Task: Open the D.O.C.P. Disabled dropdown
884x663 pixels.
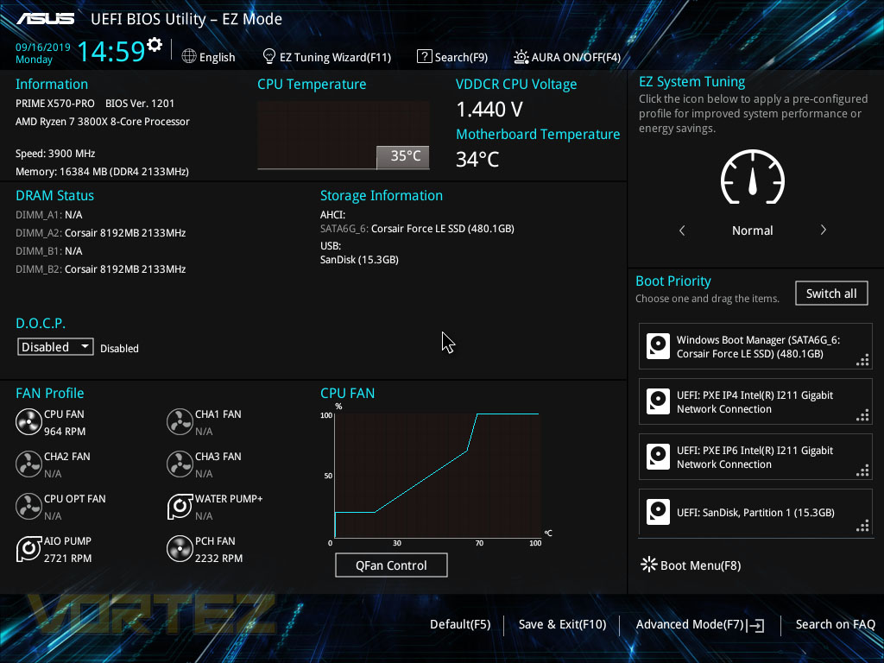Action: click(55, 347)
